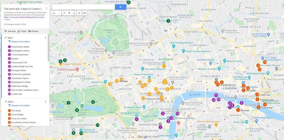Click yellow marker 18 near Marble Arch
The image size is (284, 140).
click(110, 84)
